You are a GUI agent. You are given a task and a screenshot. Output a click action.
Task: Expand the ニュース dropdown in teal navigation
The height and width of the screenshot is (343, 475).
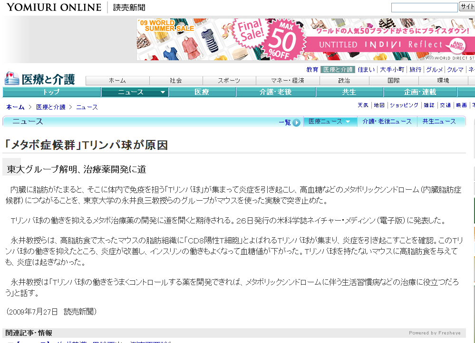163,93
